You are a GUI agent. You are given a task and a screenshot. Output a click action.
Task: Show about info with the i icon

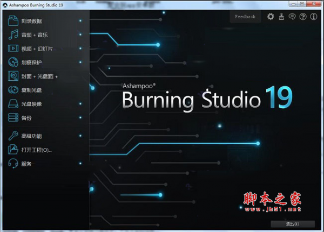314,17
